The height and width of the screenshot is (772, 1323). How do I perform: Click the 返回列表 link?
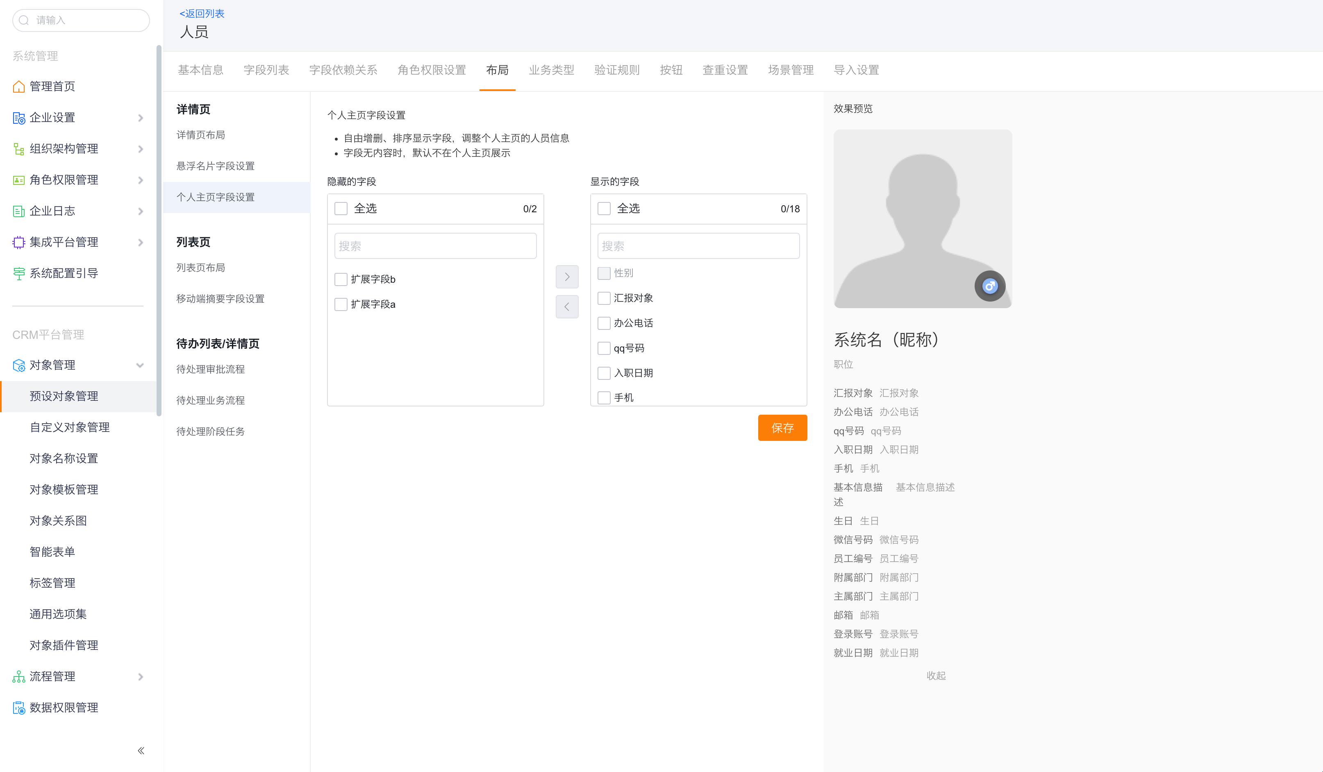point(202,14)
